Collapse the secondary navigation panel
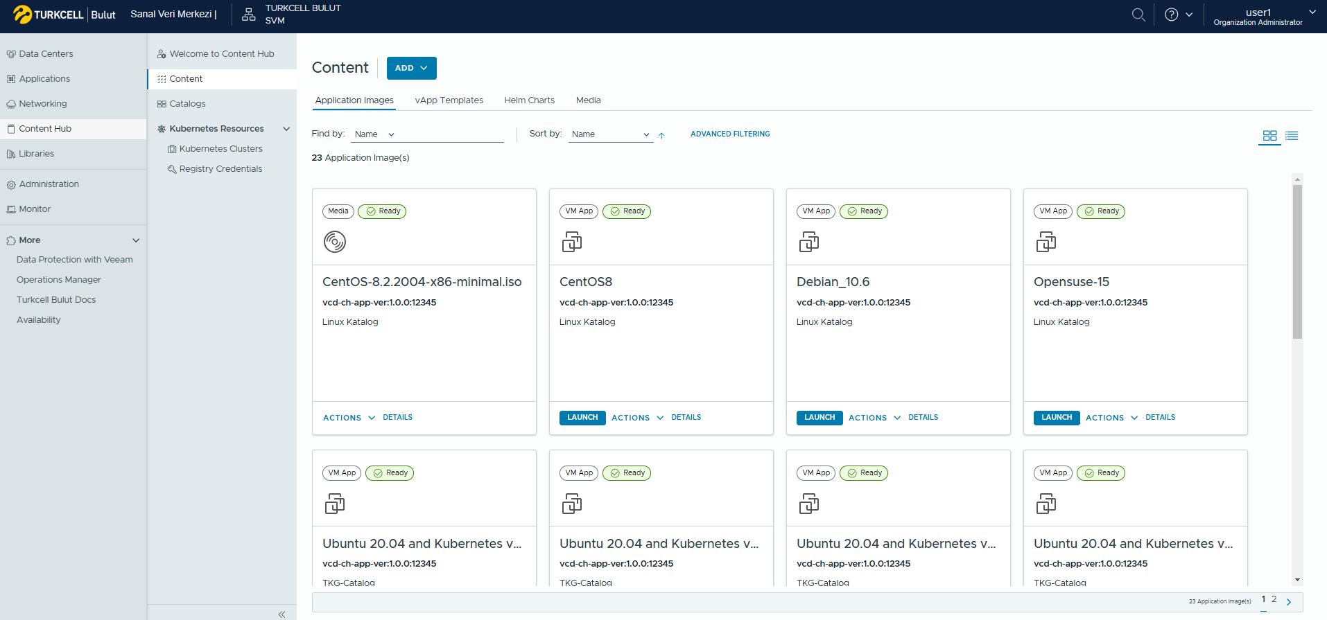This screenshot has height=620, width=1327. coord(281,614)
